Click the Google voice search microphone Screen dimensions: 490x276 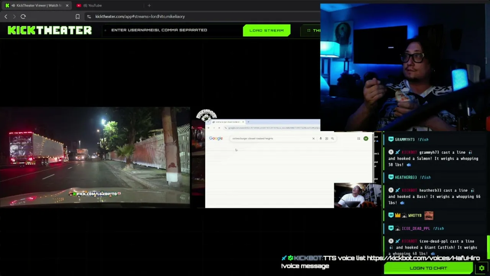point(320,138)
